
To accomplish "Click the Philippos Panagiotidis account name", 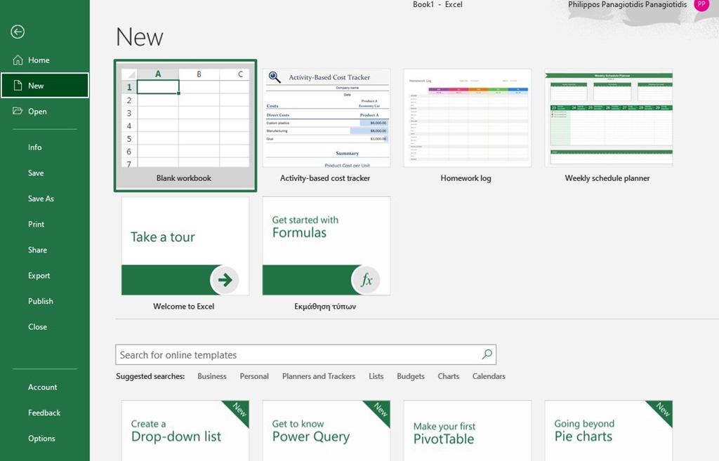I will (x=627, y=5).
